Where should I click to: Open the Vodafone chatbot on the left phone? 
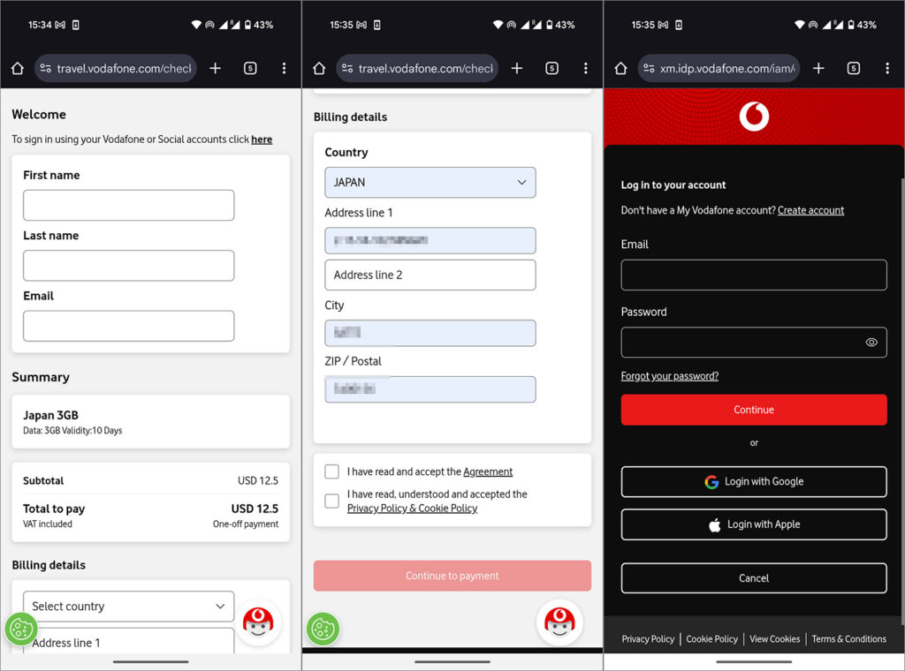[258, 622]
